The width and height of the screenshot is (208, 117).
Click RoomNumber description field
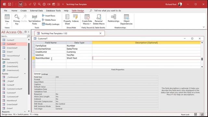[x=146, y=58]
